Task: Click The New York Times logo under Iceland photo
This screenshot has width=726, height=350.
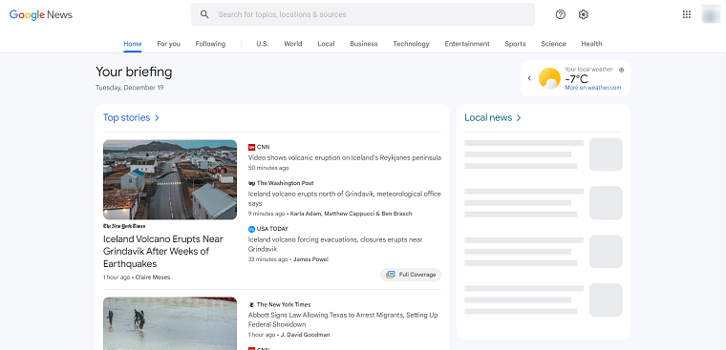Action: coord(124,226)
